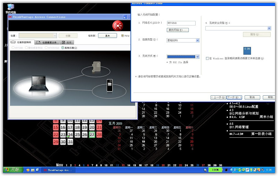This screenshot has width=278, height=176.
Task: Click the 上一步 back button
Action: pos(218,97)
